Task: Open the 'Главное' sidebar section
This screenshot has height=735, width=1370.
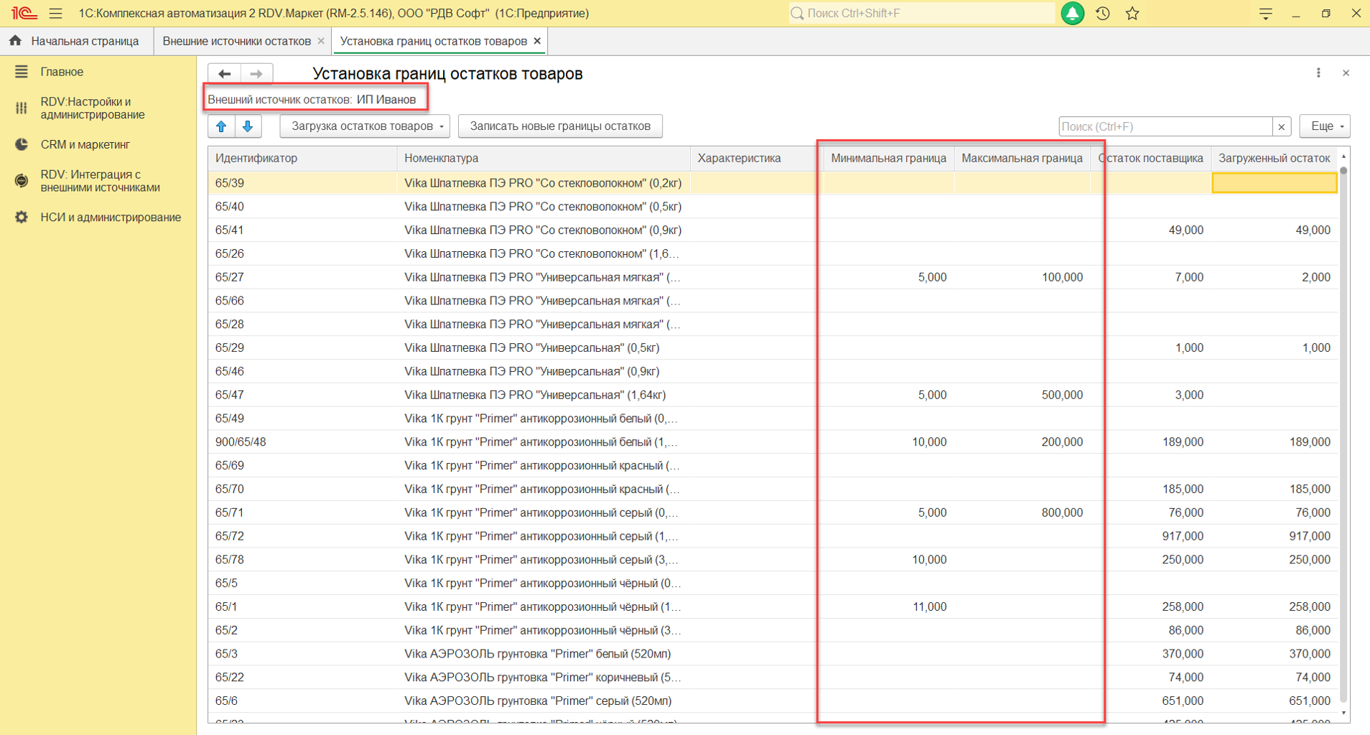Action: [x=62, y=72]
